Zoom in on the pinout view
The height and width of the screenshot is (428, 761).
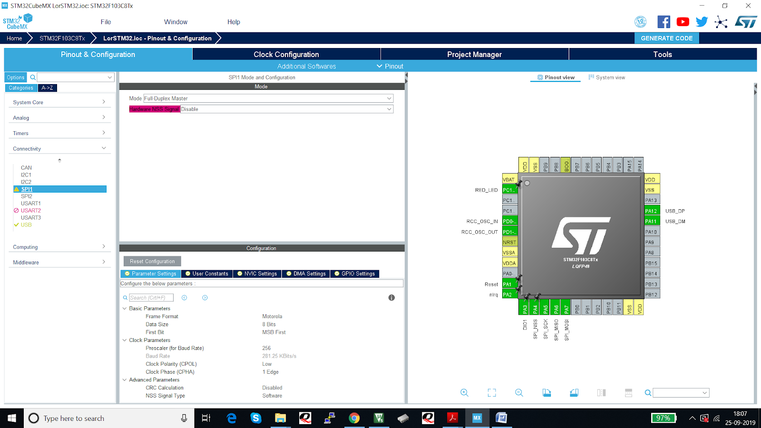click(x=464, y=392)
